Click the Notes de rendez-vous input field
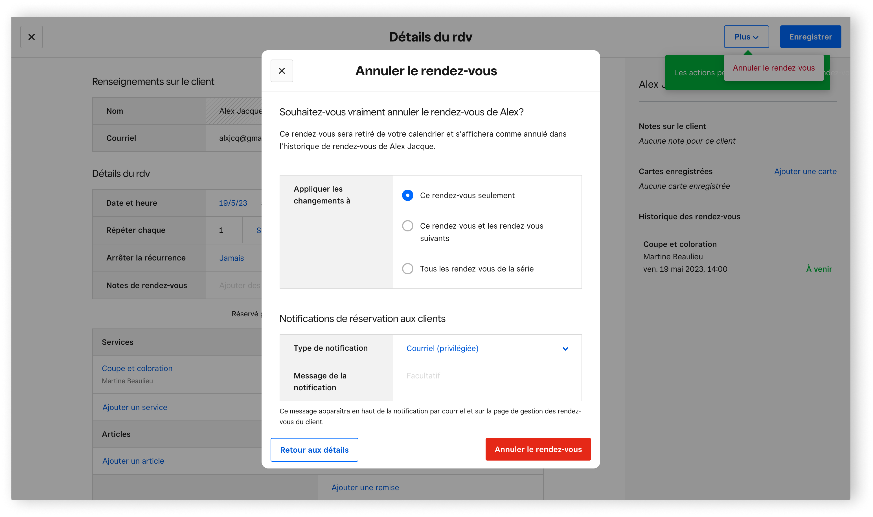The height and width of the screenshot is (517, 873). click(234, 285)
